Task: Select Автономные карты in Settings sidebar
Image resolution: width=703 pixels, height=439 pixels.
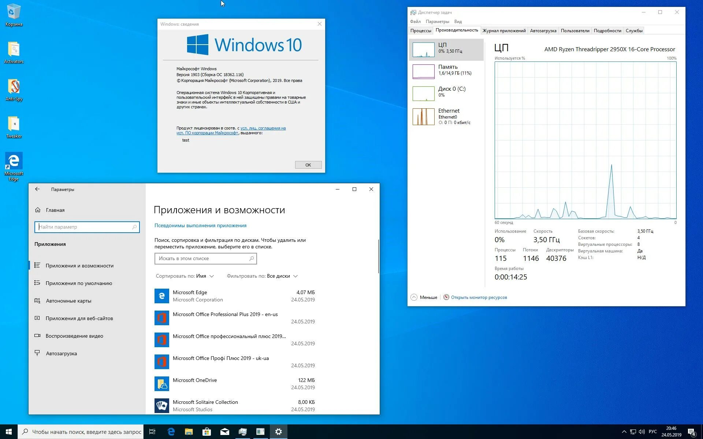Action: coord(87,301)
